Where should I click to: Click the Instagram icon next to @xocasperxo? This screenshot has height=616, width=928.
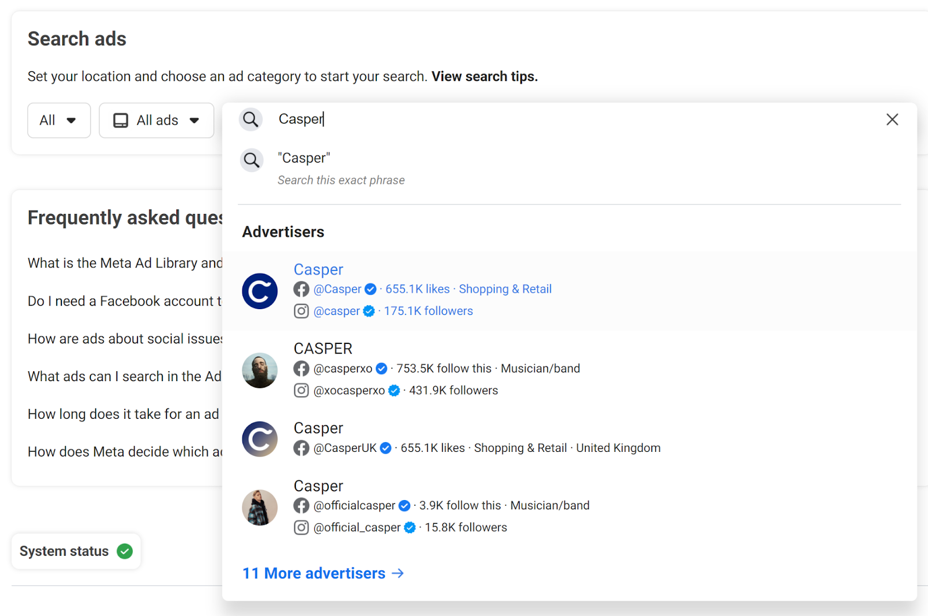click(x=301, y=390)
